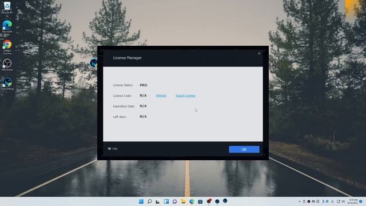The width and height of the screenshot is (366, 206).
Task: Click the red-black taskbar app icon
Action: click(209, 201)
